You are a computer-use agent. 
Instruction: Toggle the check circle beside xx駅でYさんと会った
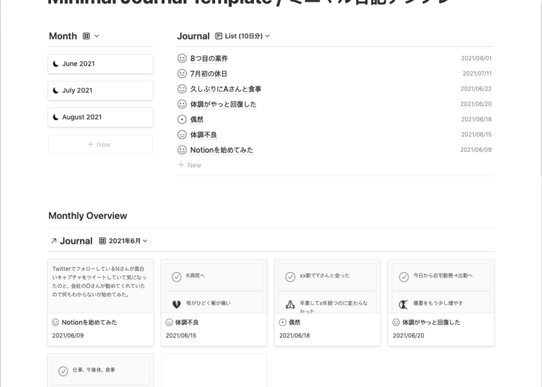(290, 277)
